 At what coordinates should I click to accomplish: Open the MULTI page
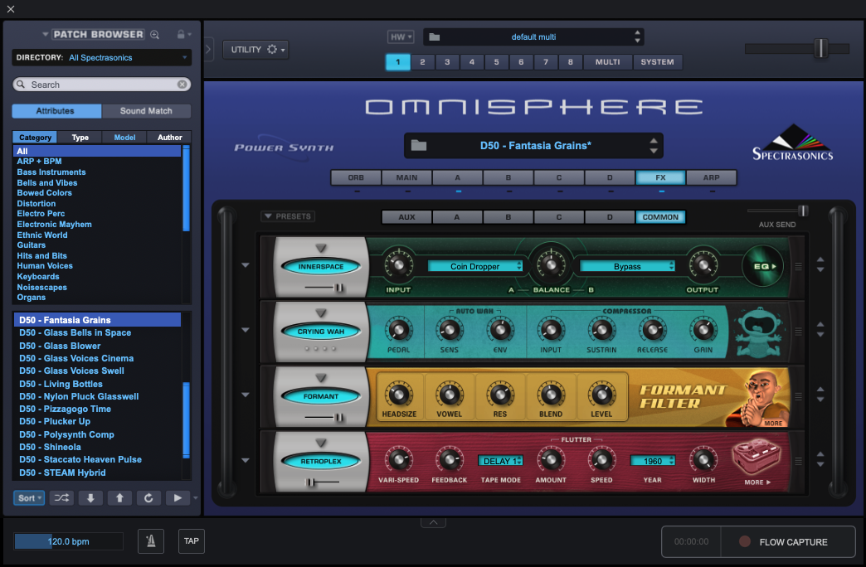pos(607,62)
